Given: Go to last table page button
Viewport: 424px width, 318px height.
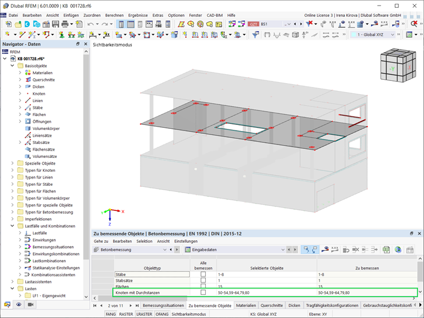Looking at the screenshot, I should click(137, 305).
